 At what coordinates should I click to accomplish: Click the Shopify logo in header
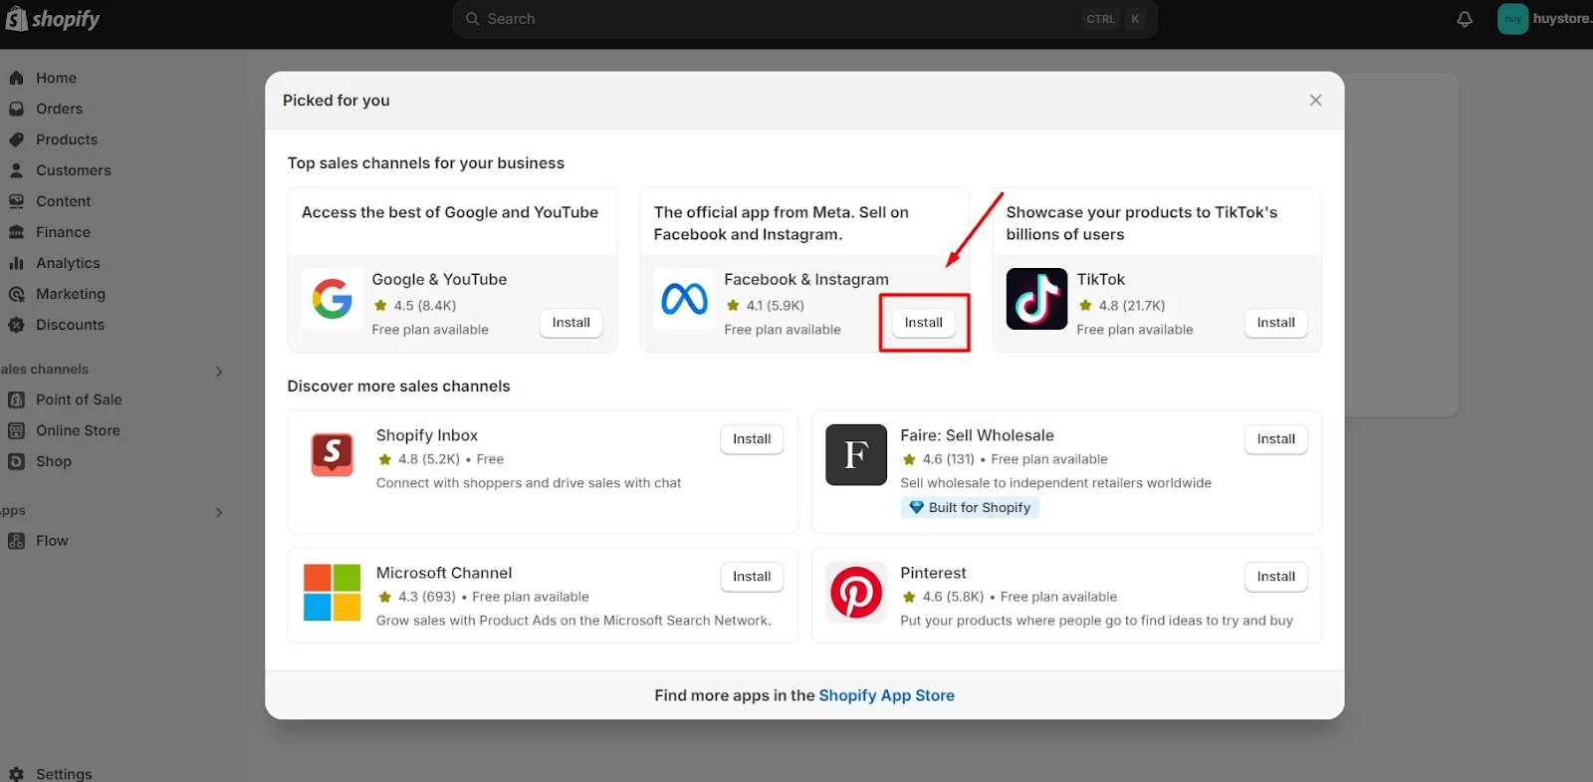point(52,19)
